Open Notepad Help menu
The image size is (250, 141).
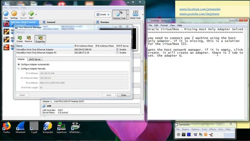(x=180, y=25)
